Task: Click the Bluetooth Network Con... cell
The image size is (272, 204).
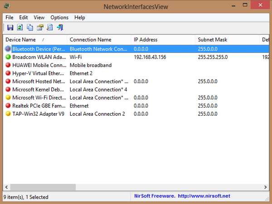Action: [98, 49]
